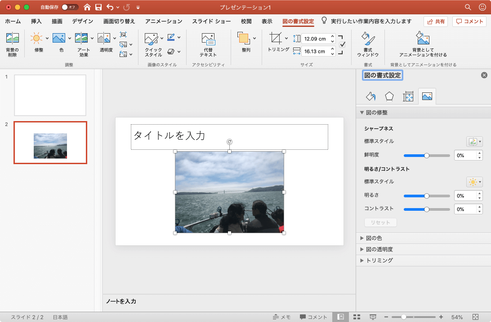Viewport: 491px width, 322px height.
Task: Select the トリミング crop tool icon
Action: coord(275,39)
